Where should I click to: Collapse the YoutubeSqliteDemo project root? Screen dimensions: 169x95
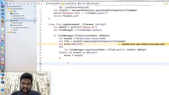click(x=6, y=6)
